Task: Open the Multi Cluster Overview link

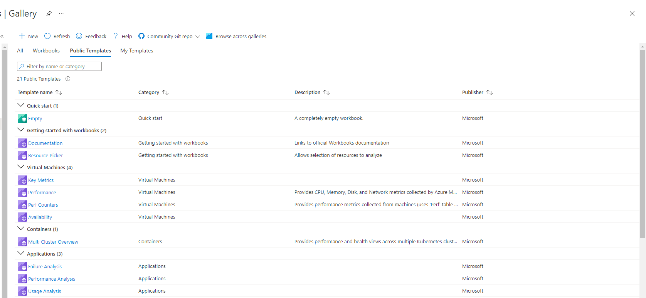Action: coord(53,242)
